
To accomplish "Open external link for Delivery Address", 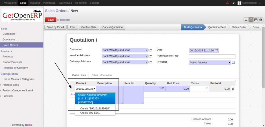I will coord(150,62).
